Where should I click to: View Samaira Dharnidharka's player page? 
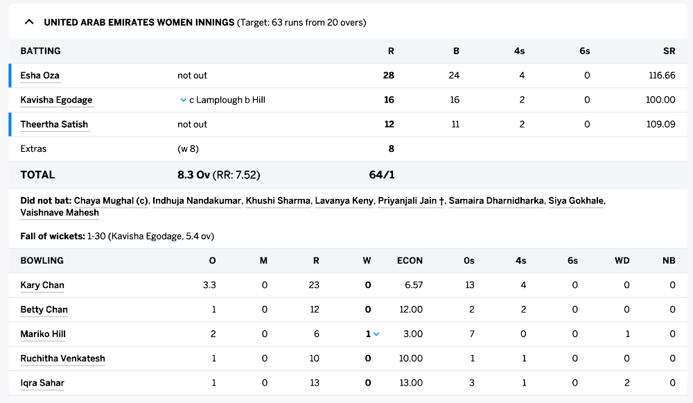(x=500, y=200)
